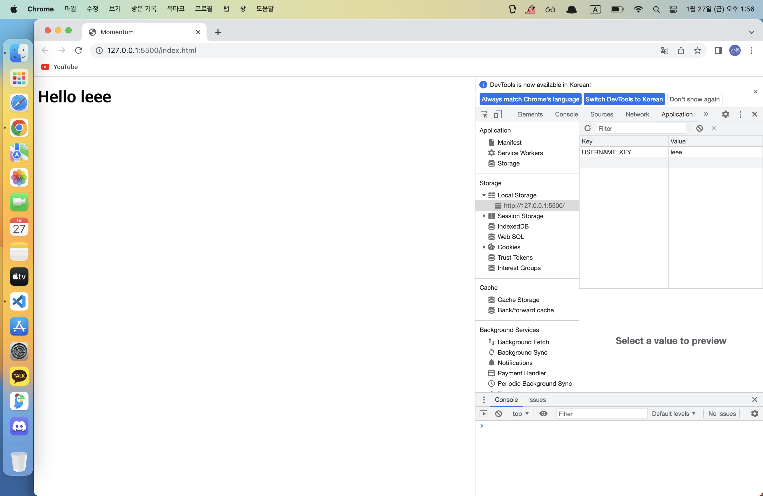
Task: Click the clear all storage icon
Action: coord(699,128)
